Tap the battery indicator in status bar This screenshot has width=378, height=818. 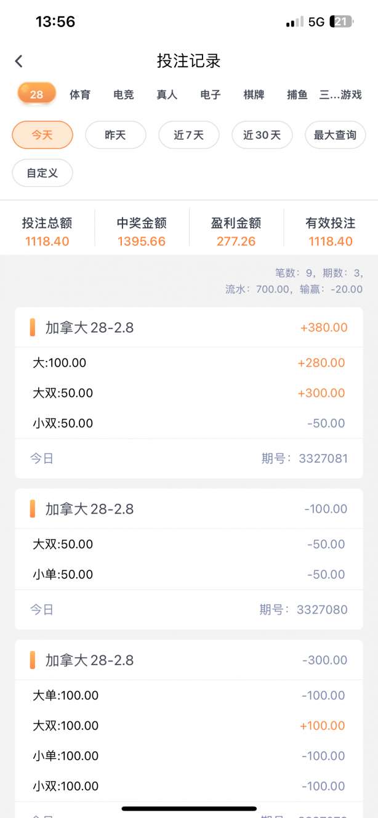342,22
